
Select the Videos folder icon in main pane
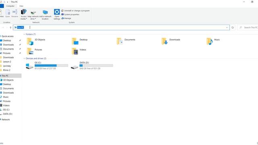(x=75, y=51)
